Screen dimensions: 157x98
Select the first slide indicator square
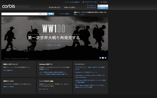click(100, 58)
